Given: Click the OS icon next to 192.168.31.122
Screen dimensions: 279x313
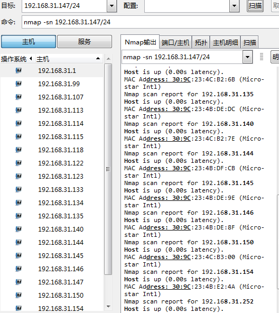Looking at the screenshot, I should click(x=18, y=163).
